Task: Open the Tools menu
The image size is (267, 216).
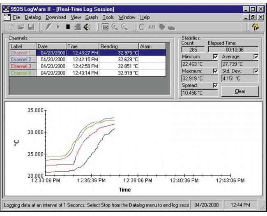Action: [108, 17]
